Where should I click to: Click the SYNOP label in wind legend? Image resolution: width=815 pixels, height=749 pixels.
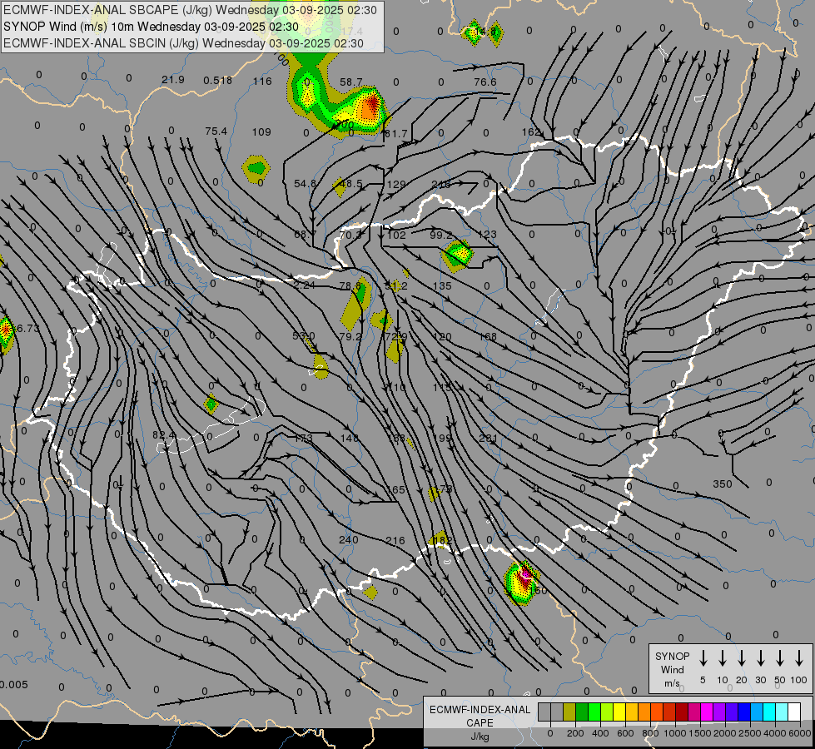coord(672,656)
